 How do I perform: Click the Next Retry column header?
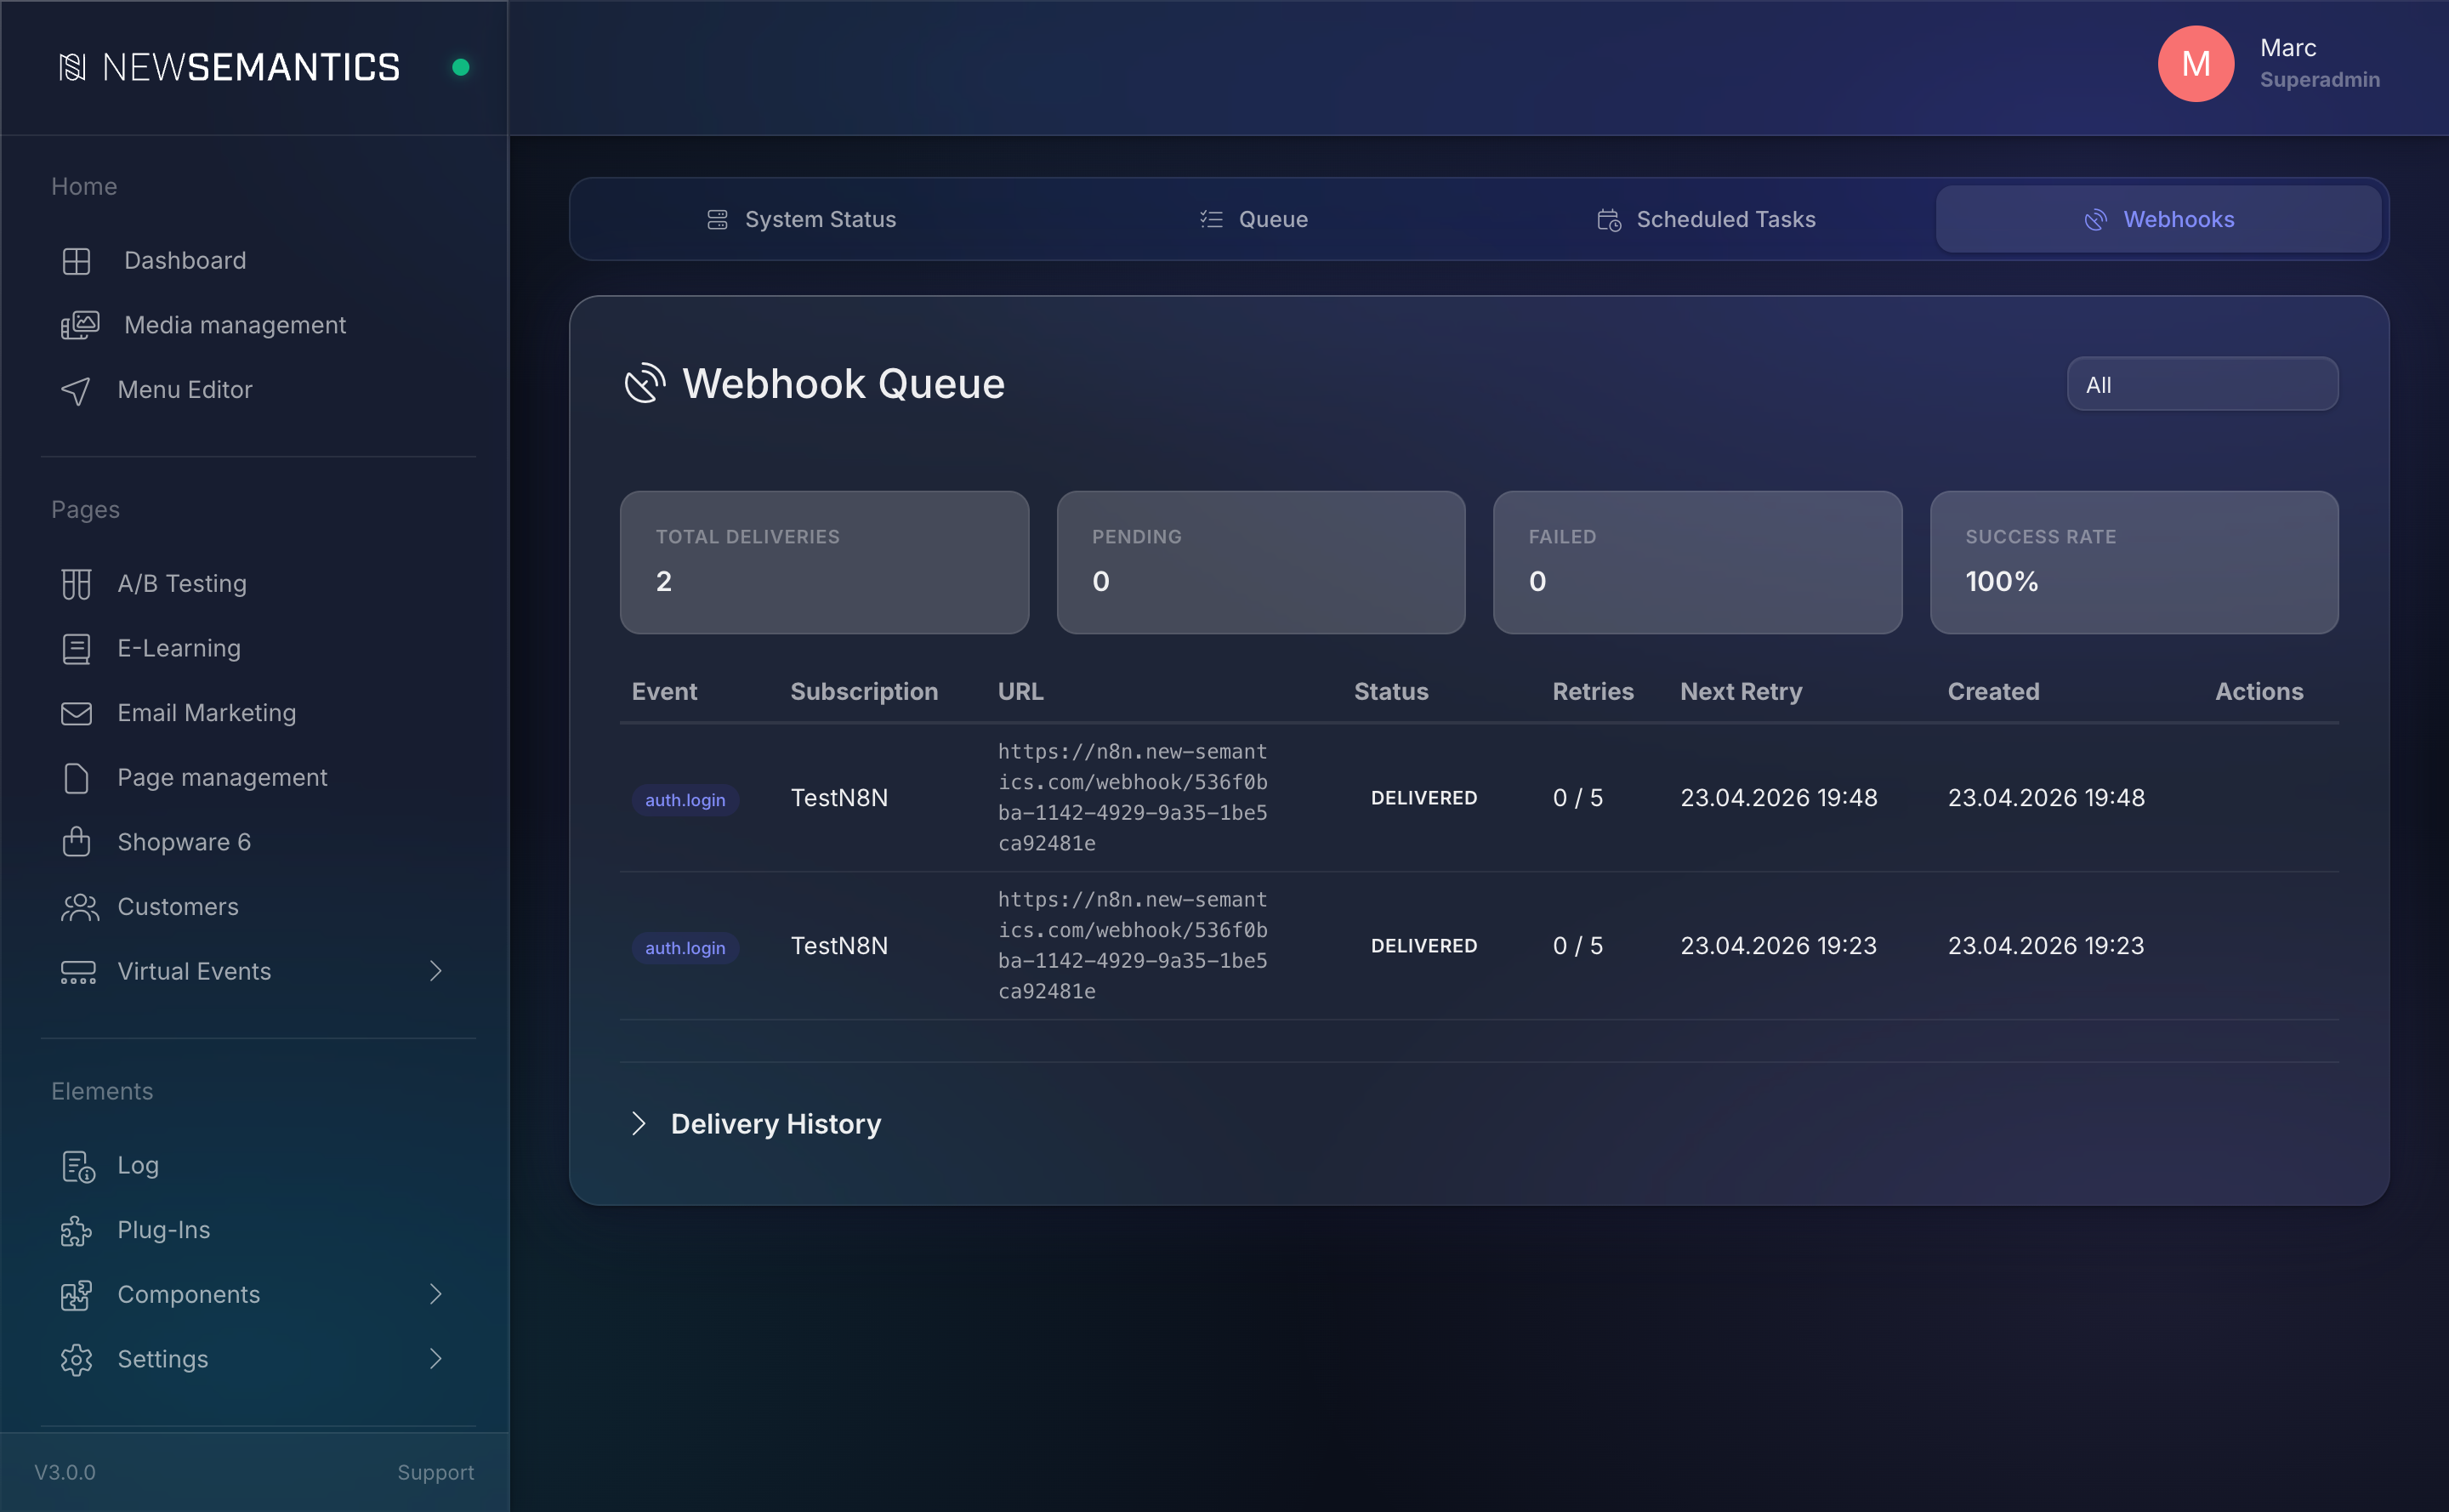[x=1741, y=692]
